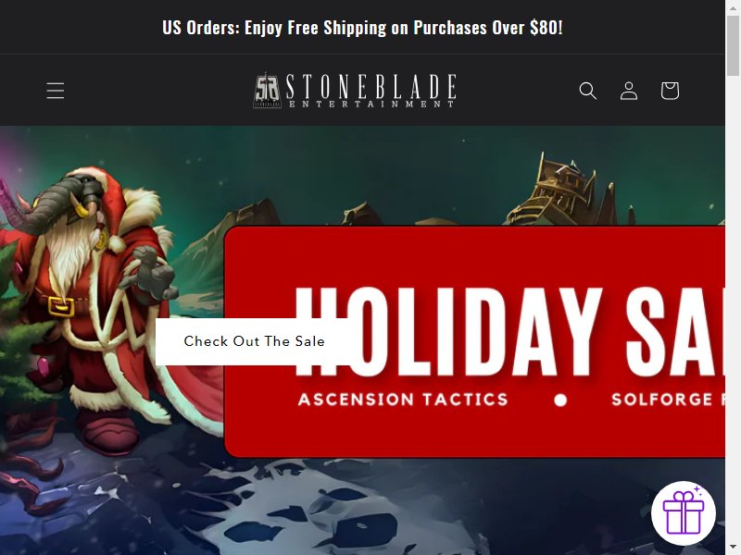This screenshot has width=741, height=555.
Task: Select the Solforge label on the banner
Action: coord(668,400)
